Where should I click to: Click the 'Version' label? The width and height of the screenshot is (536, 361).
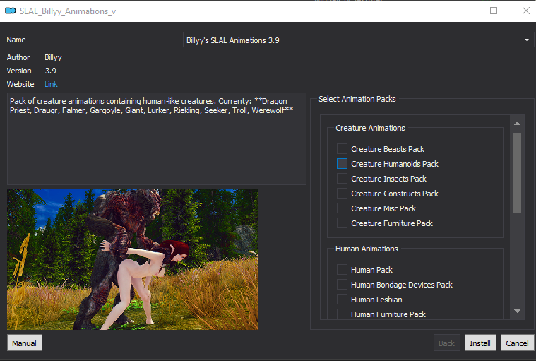[19, 71]
